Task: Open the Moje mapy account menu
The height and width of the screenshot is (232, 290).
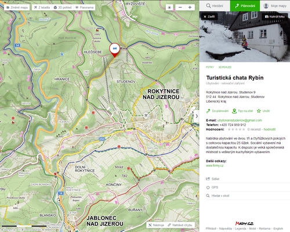Action: [x=275, y=6]
